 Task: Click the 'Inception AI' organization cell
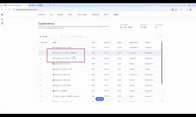click(133, 75)
